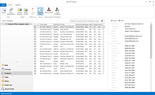Open Search Folder in navigation pane

tap(17, 89)
